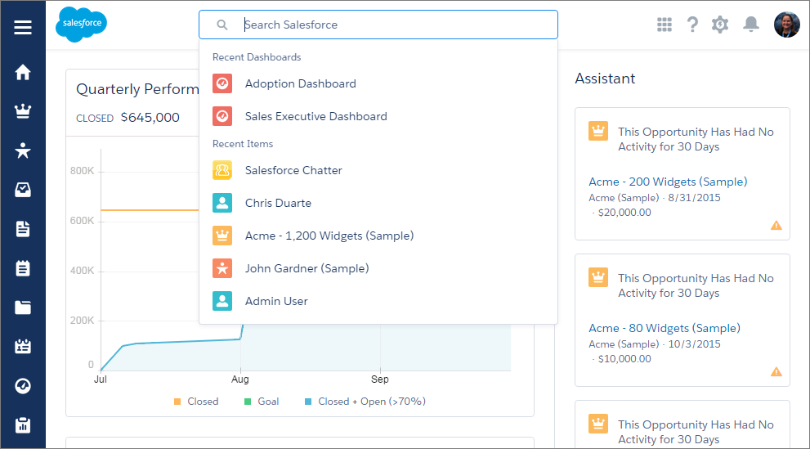Open Help question mark icon
The height and width of the screenshot is (449, 810).
pyautogui.click(x=692, y=25)
